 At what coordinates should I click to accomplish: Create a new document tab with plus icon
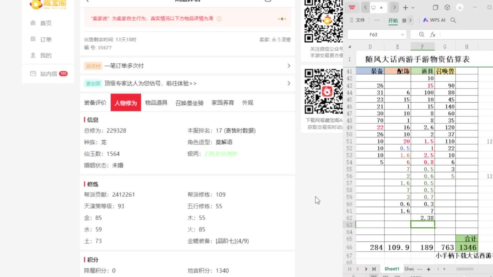pyautogui.click(x=405, y=7)
